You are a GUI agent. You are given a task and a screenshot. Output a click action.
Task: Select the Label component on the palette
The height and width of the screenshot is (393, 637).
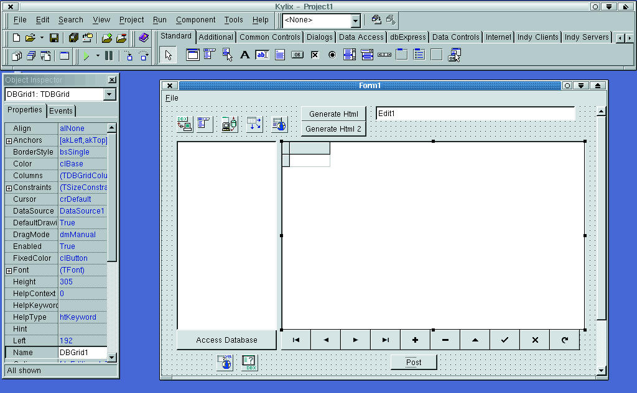(x=245, y=55)
